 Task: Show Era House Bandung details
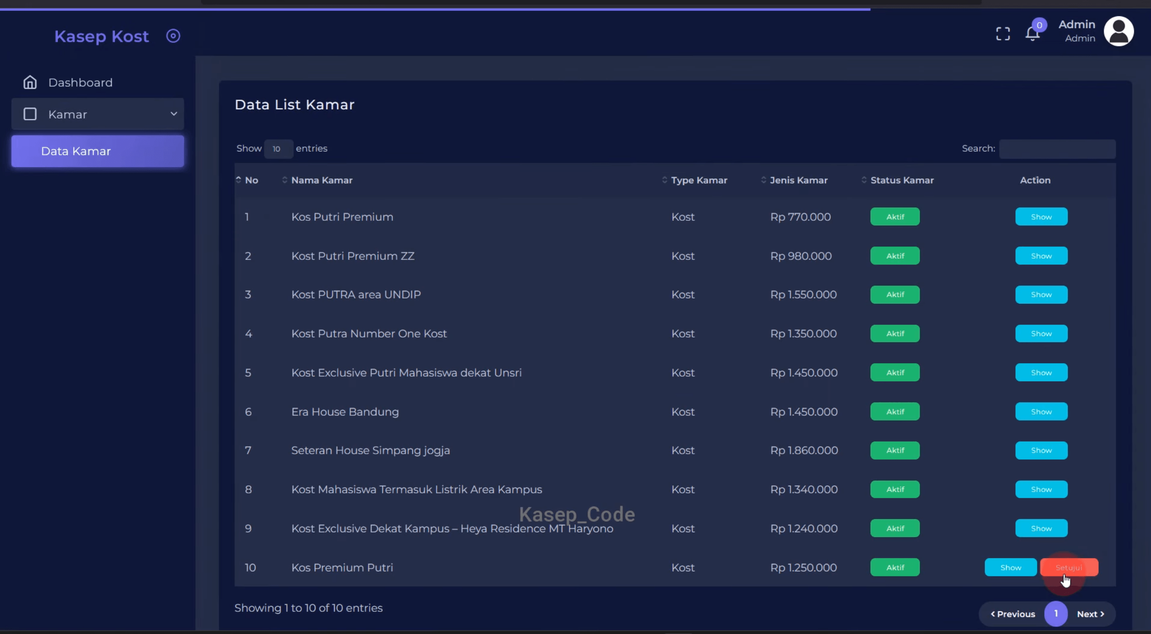(1041, 411)
